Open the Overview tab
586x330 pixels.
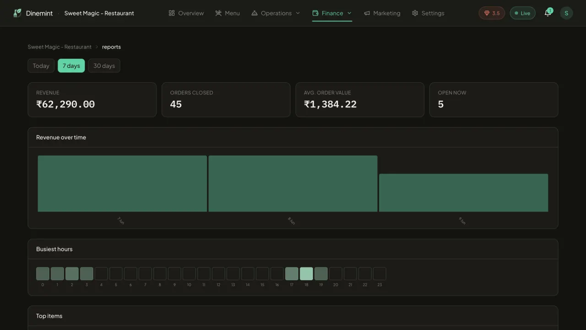pos(186,13)
